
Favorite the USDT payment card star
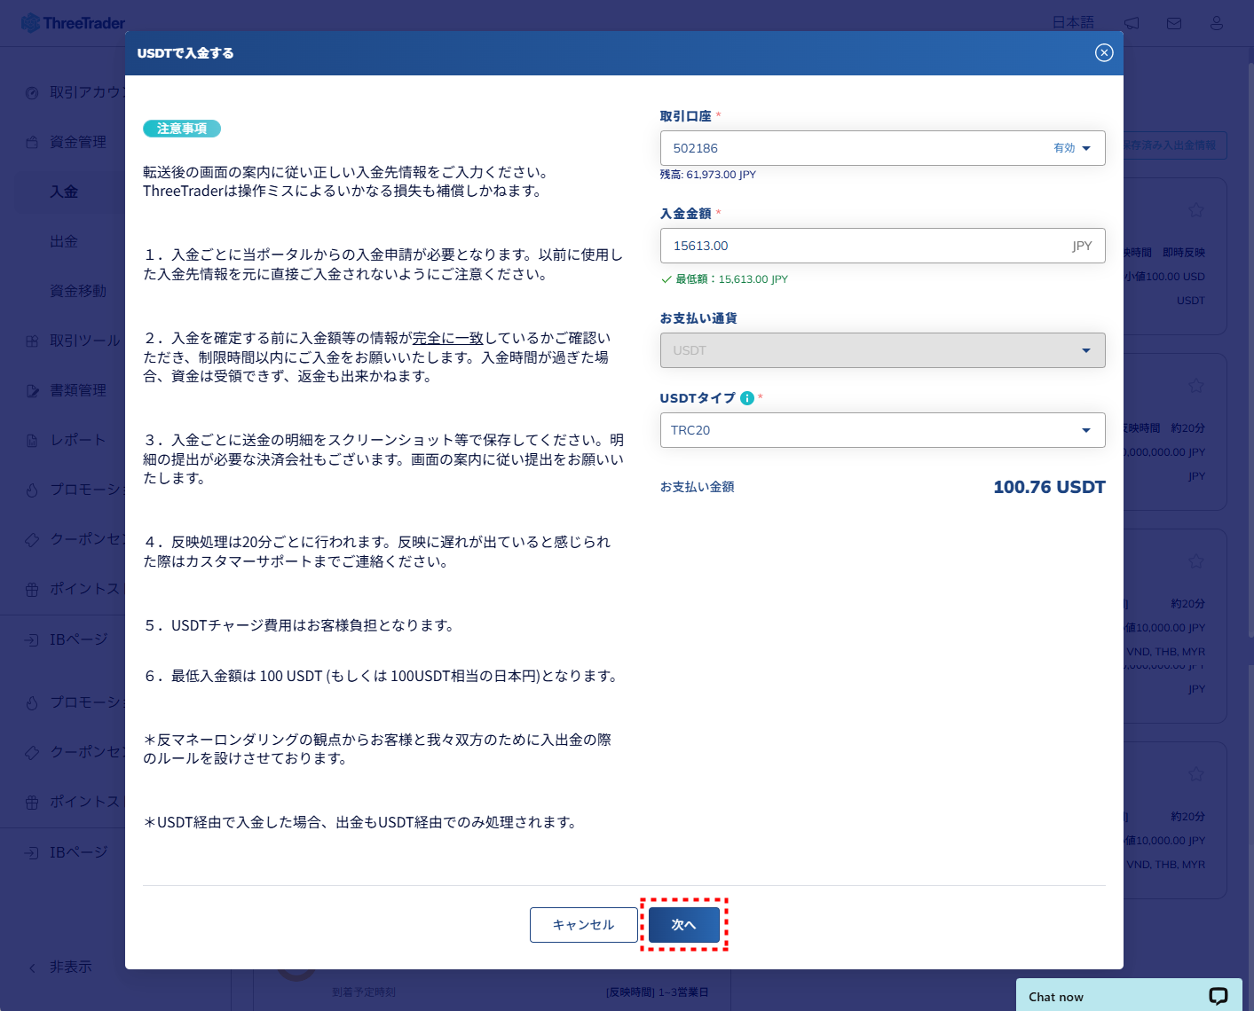[1196, 210]
